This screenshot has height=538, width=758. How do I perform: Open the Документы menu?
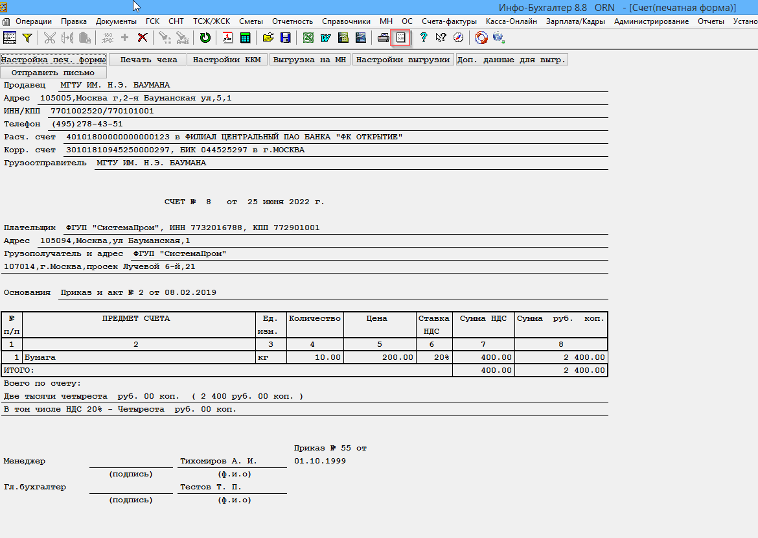click(116, 21)
